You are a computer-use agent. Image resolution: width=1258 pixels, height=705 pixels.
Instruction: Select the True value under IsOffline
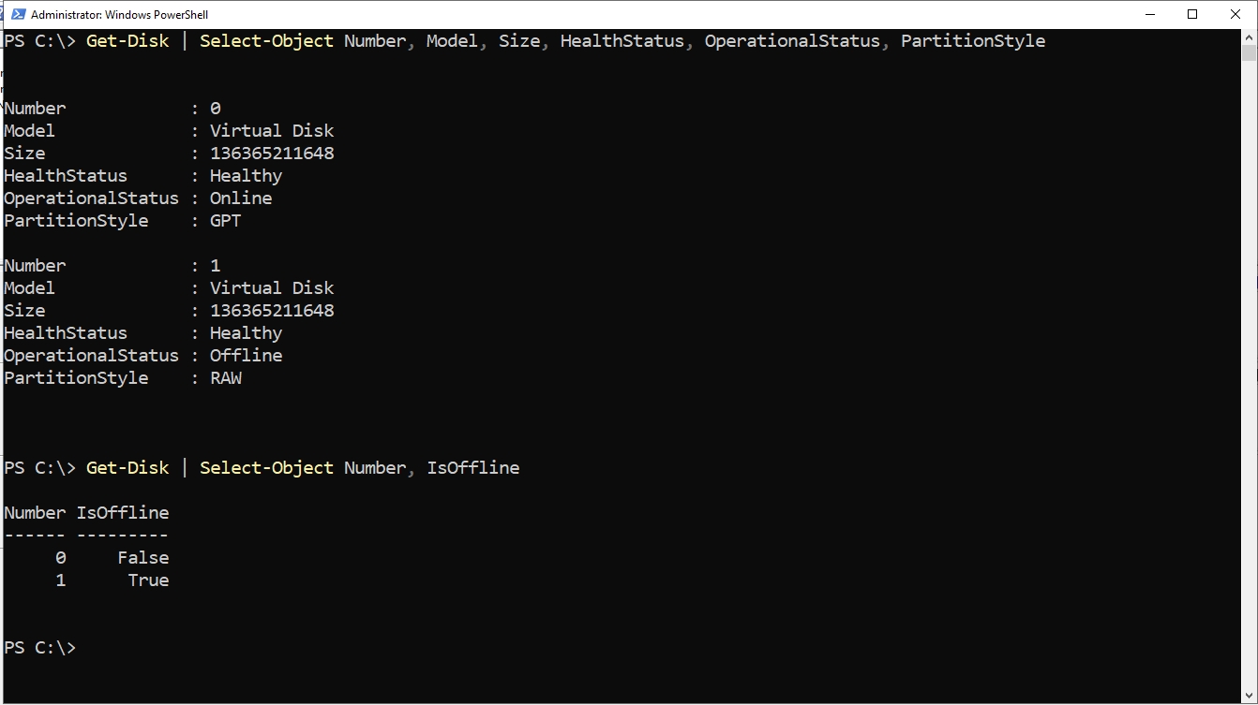click(148, 580)
